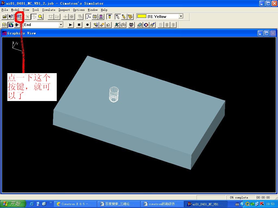Viewport: 278px width, 208px height.
Task: Click the single yellow tool icon
Action: (124, 17)
